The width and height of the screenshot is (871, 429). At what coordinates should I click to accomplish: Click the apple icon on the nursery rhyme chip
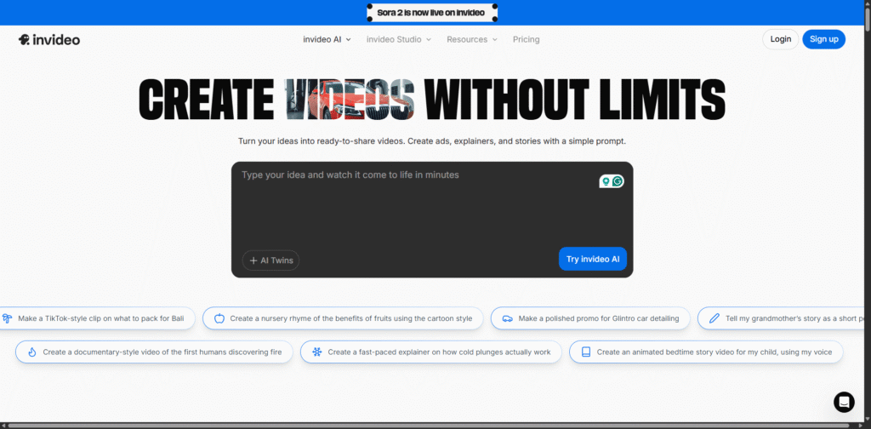pyautogui.click(x=219, y=318)
